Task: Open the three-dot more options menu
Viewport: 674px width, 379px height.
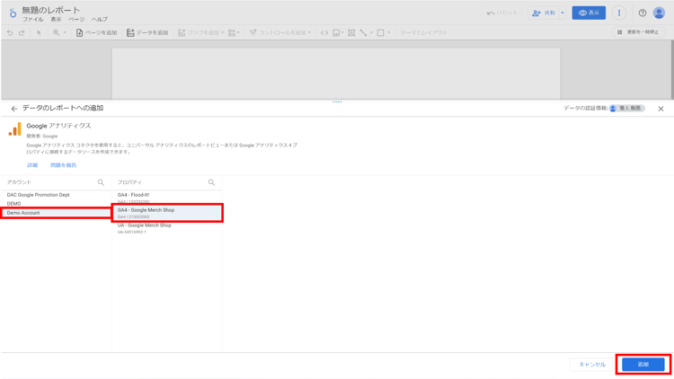Action: (x=619, y=13)
